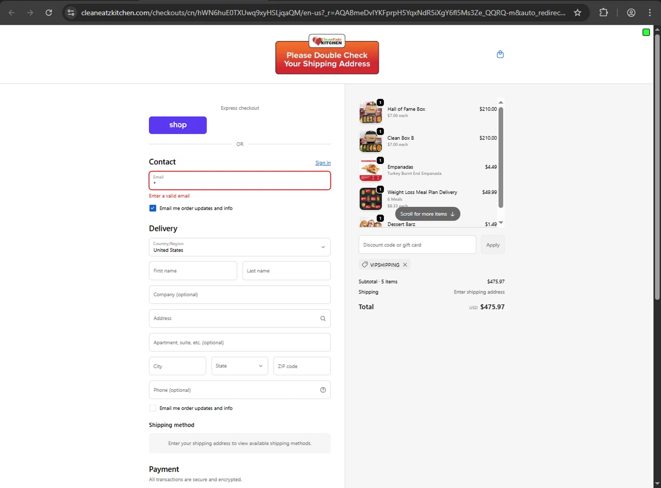Click the Dessert Barz item name
The height and width of the screenshot is (488, 661).
pos(401,224)
